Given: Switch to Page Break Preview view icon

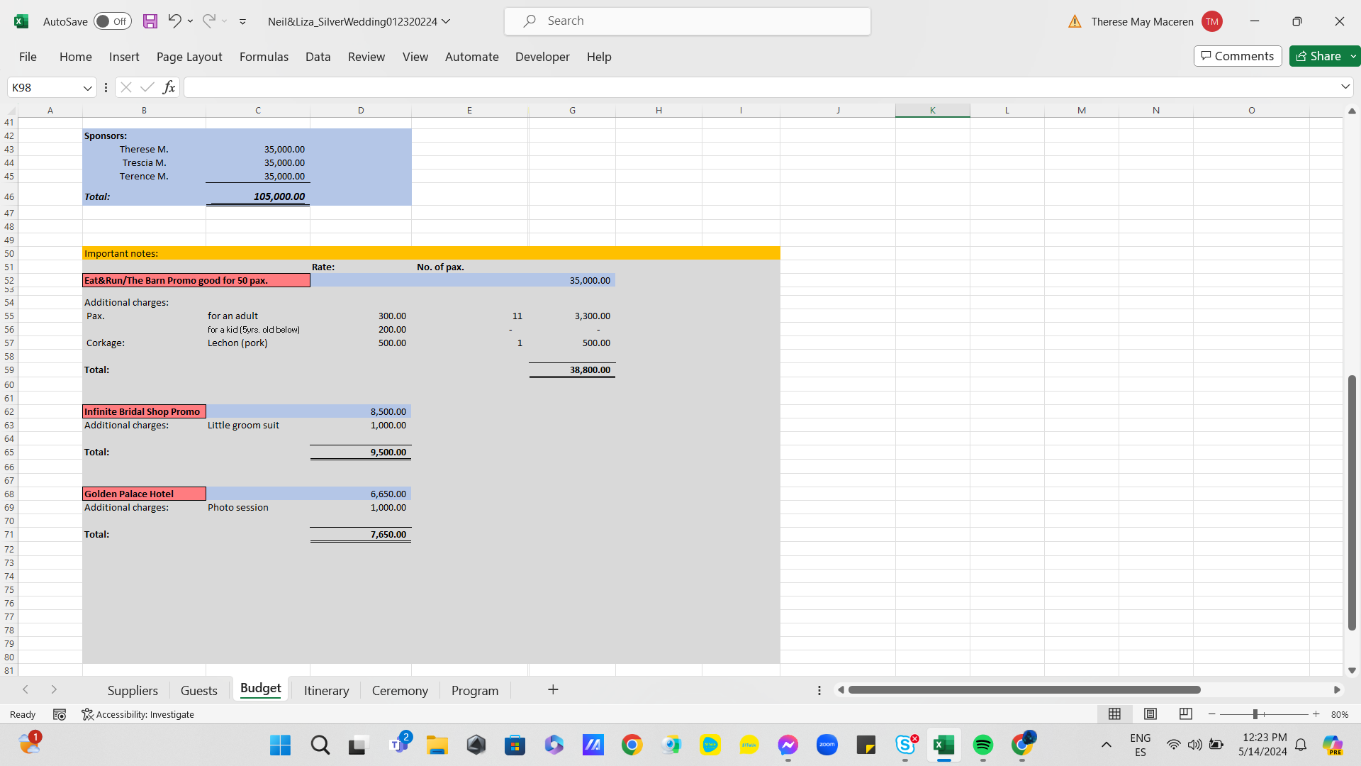Looking at the screenshot, I should pyautogui.click(x=1186, y=714).
